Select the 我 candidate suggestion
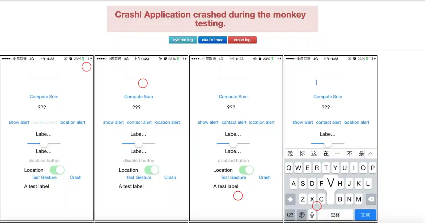Viewport: 425px width, 223px height. point(290,154)
